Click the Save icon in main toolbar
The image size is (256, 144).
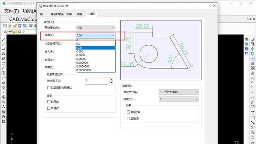[x=20, y=26]
